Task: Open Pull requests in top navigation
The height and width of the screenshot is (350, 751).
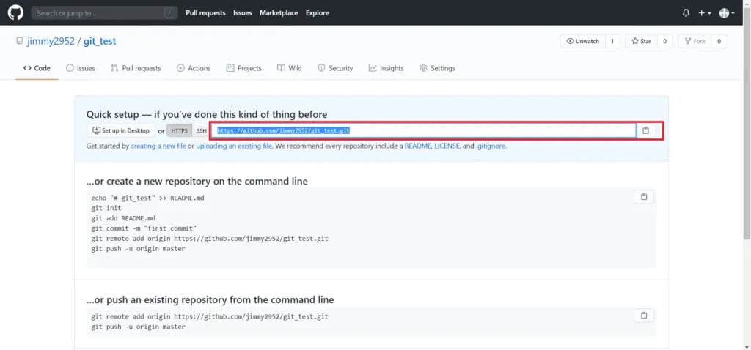Action: pos(205,13)
